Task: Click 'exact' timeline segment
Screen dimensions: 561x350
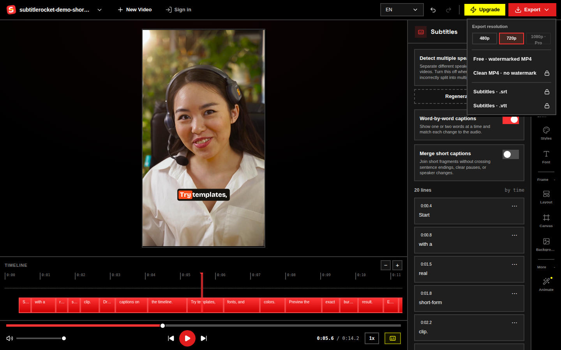Action: pos(331,305)
